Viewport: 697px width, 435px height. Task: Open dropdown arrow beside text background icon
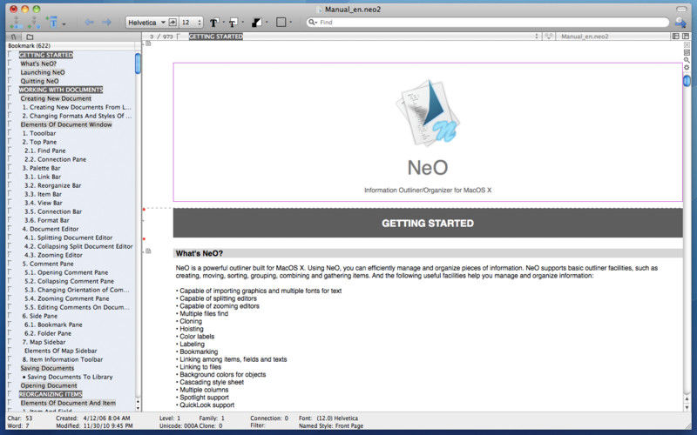click(243, 23)
